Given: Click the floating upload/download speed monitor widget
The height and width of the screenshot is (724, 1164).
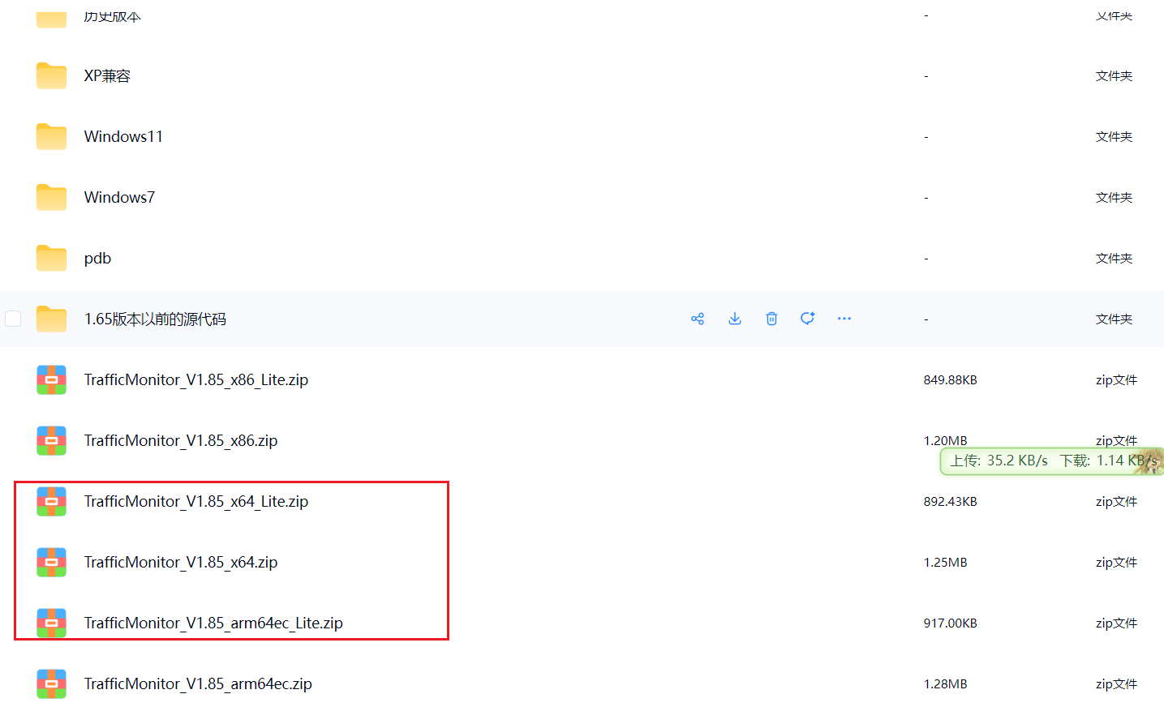Looking at the screenshot, I should click(x=1051, y=461).
